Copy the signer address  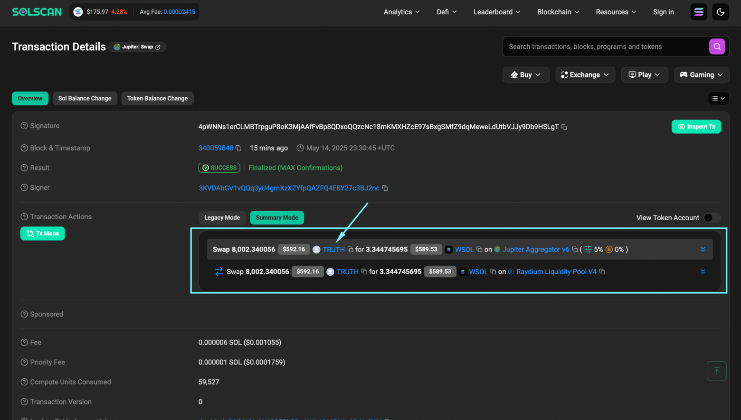coord(385,188)
